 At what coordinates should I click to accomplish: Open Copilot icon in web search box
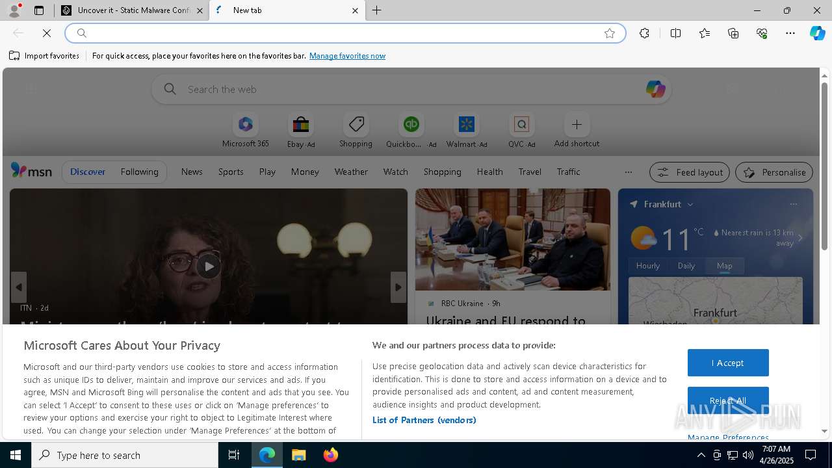click(655, 89)
